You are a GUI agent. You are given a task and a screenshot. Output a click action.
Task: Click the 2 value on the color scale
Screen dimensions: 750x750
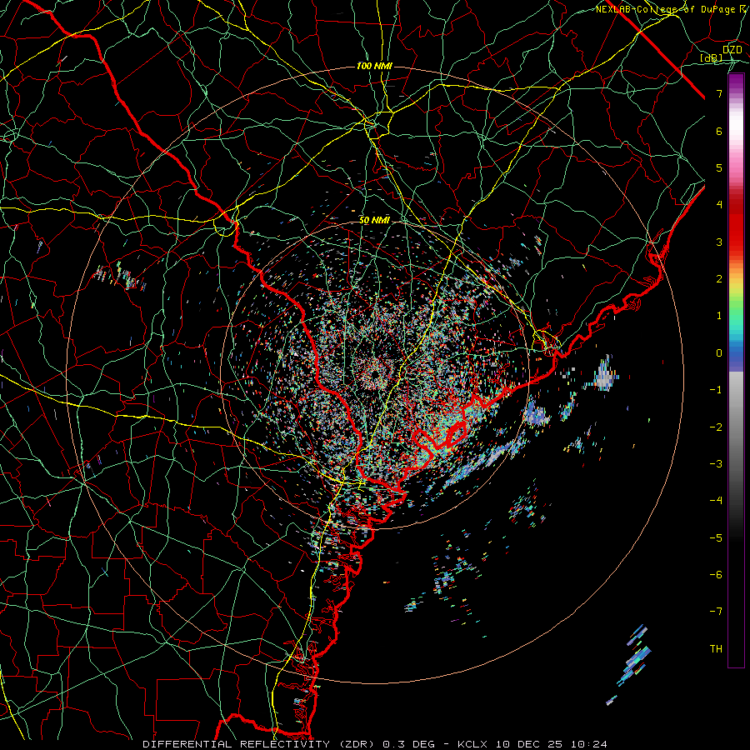tap(719, 279)
